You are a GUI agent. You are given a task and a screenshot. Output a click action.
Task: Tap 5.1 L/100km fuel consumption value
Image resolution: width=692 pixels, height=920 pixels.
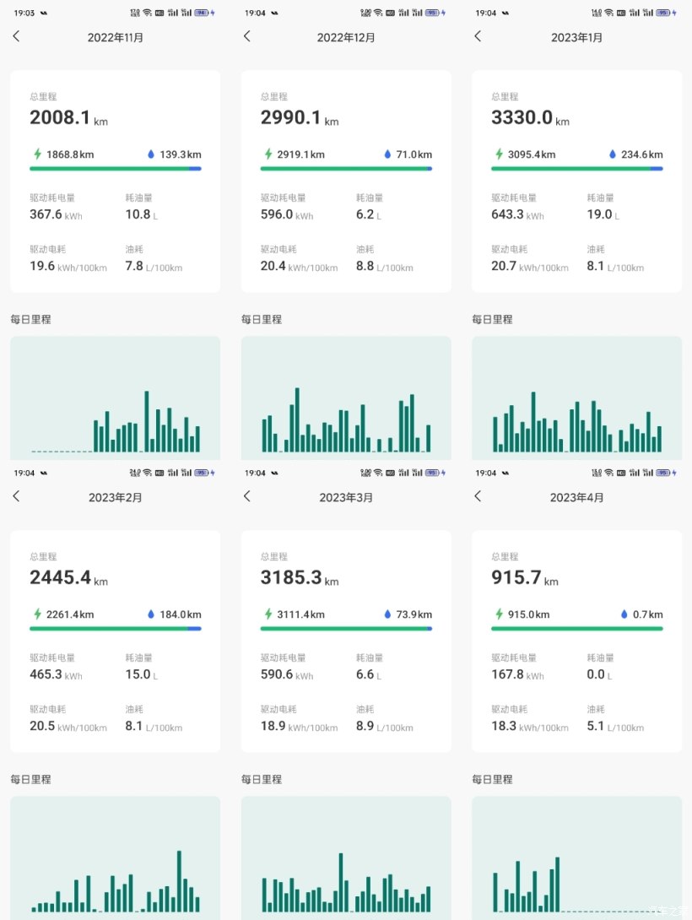point(616,727)
